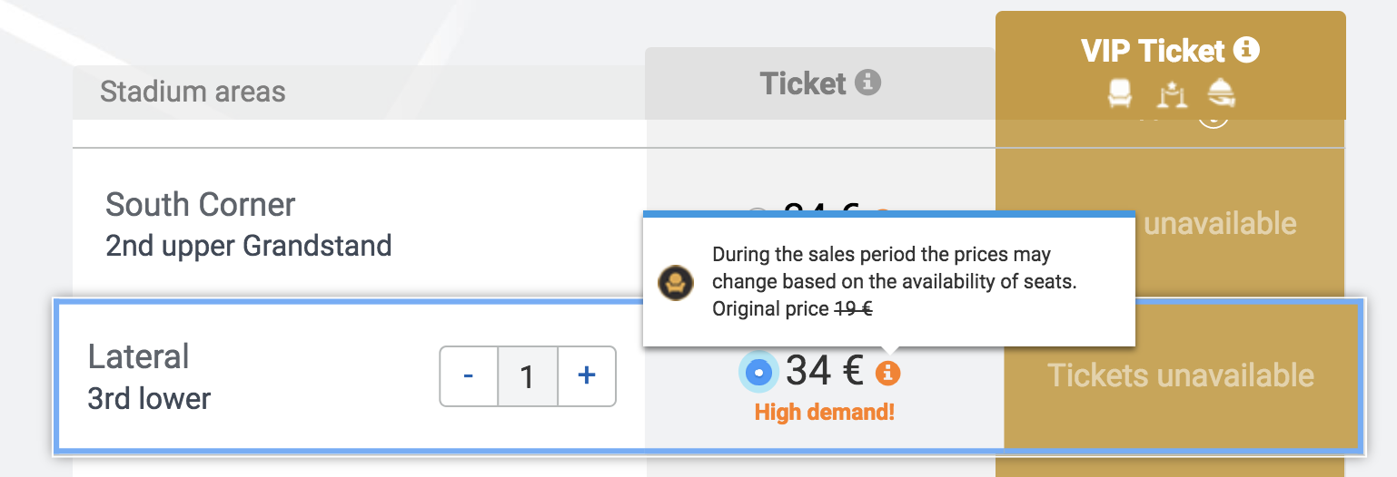The width and height of the screenshot is (1397, 477).
Task: Decrease Lateral ticket quantity with minus
Action: [469, 375]
